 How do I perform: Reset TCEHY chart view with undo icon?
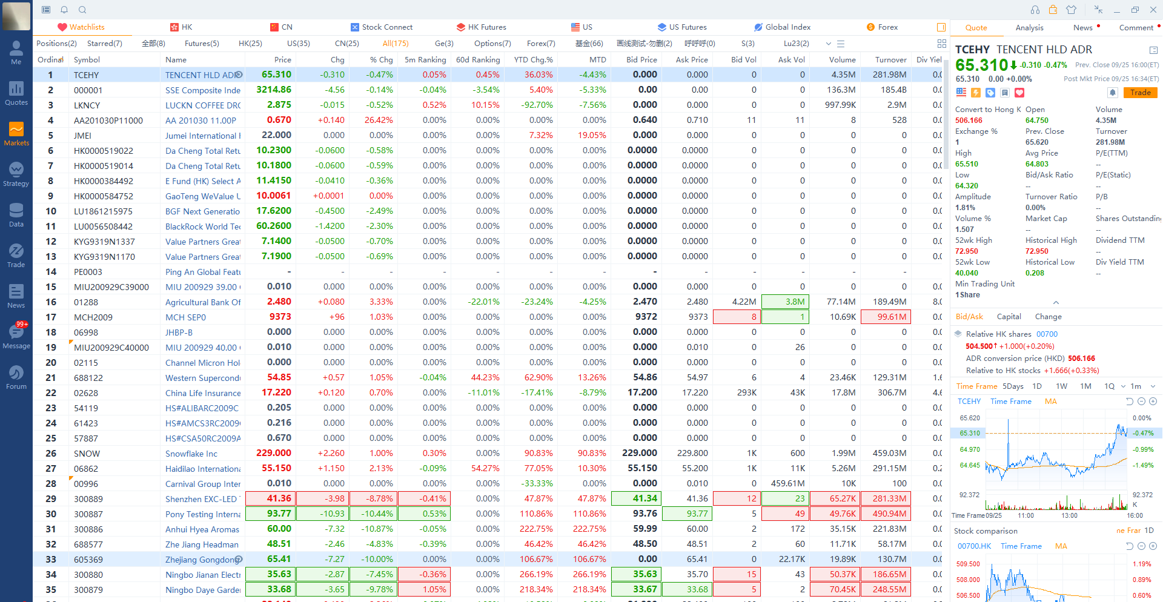[x=1130, y=402]
